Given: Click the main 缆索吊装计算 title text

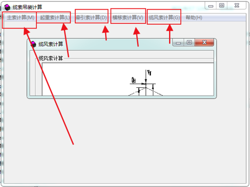Looking at the screenshot, I should 27,7.
